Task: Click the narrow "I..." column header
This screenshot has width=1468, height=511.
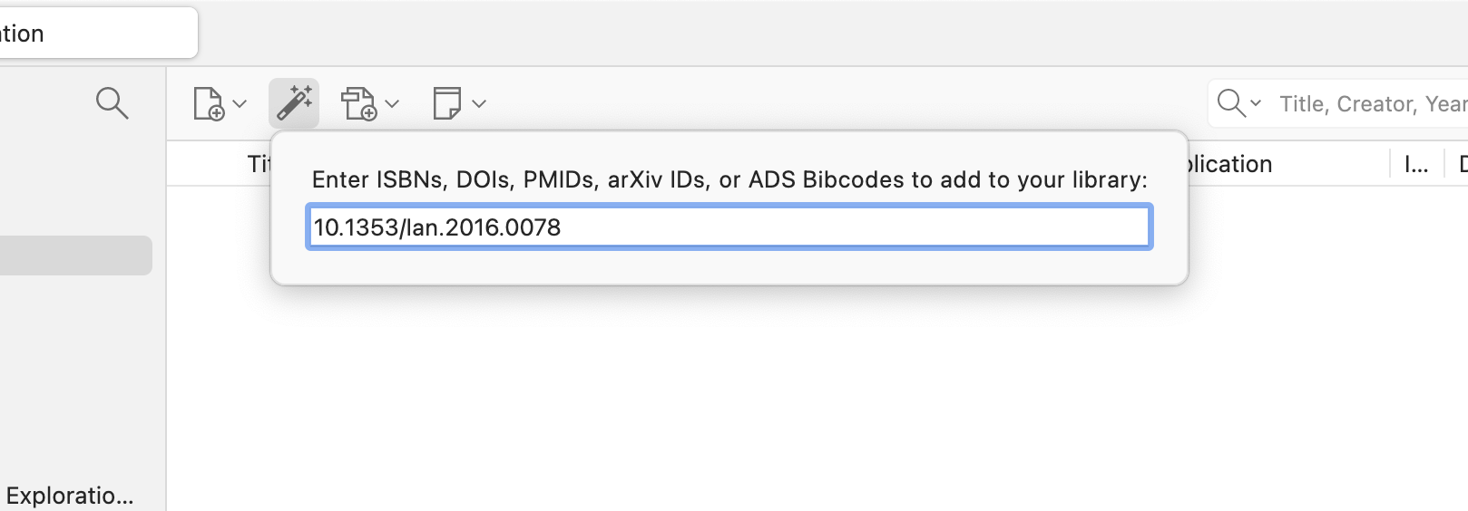Action: 1415,164
